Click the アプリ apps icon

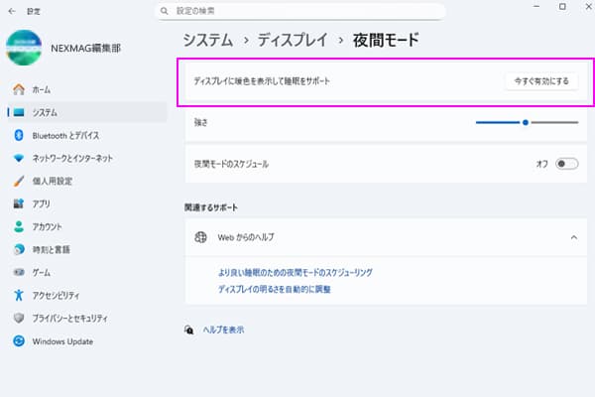point(19,203)
